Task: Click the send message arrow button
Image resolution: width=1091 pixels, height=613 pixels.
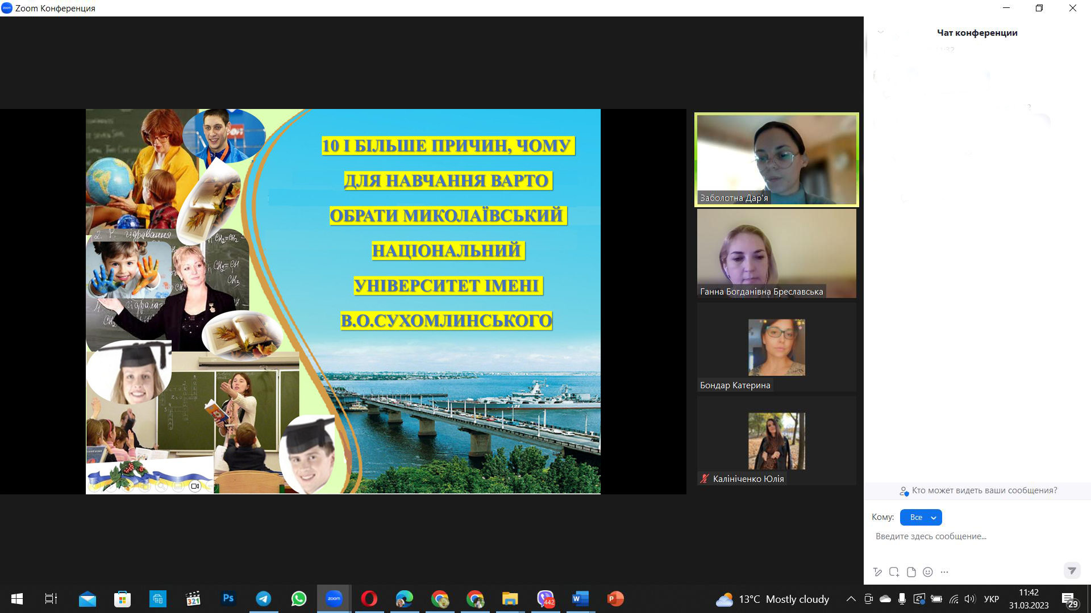Action: tap(1072, 570)
